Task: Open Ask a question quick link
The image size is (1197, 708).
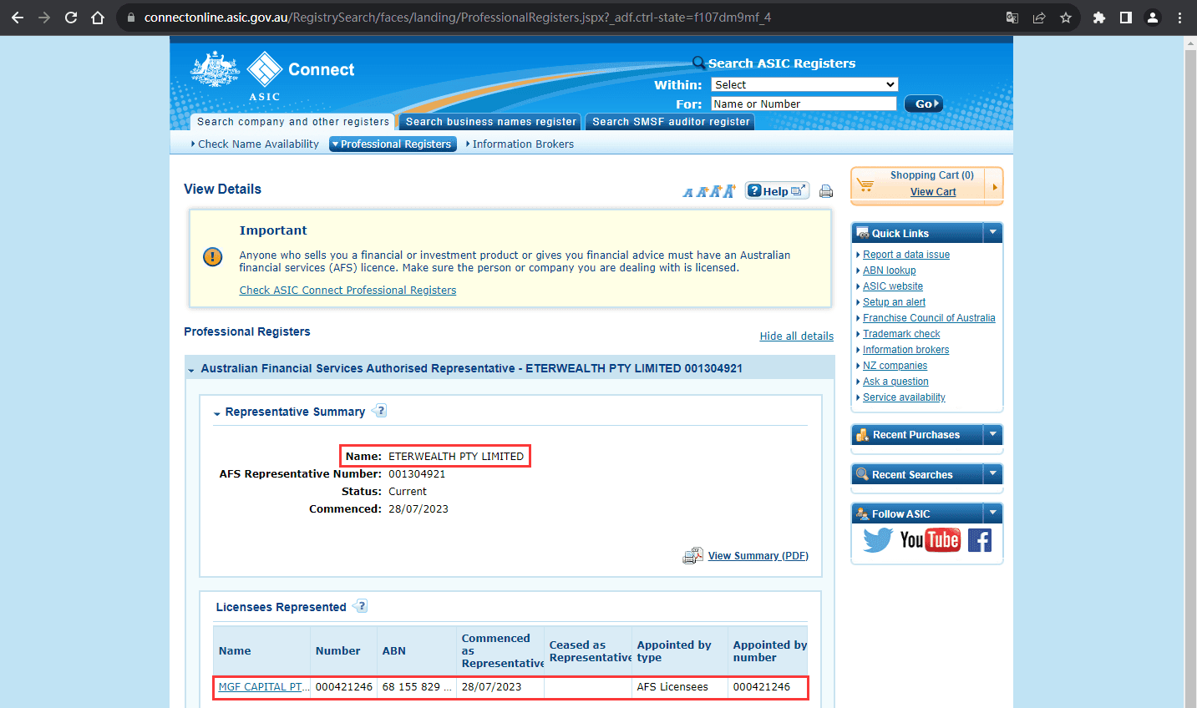Action: point(895,382)
